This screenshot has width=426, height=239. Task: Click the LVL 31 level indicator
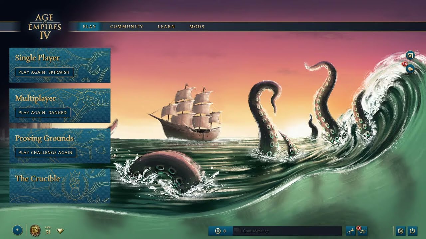pyautogui.click(x=48, y=230)
